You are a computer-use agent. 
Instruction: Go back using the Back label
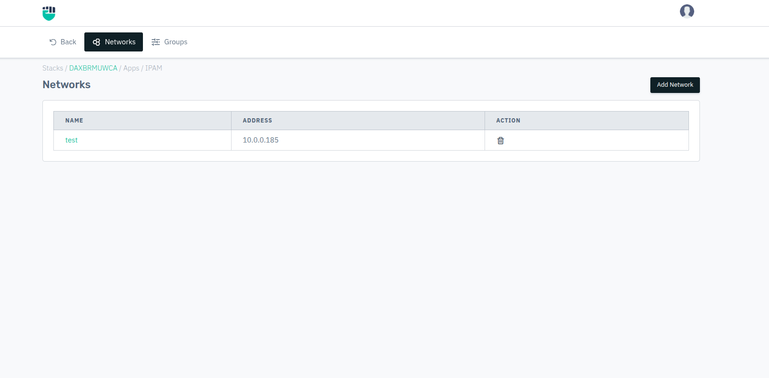(x=68, y=42)
